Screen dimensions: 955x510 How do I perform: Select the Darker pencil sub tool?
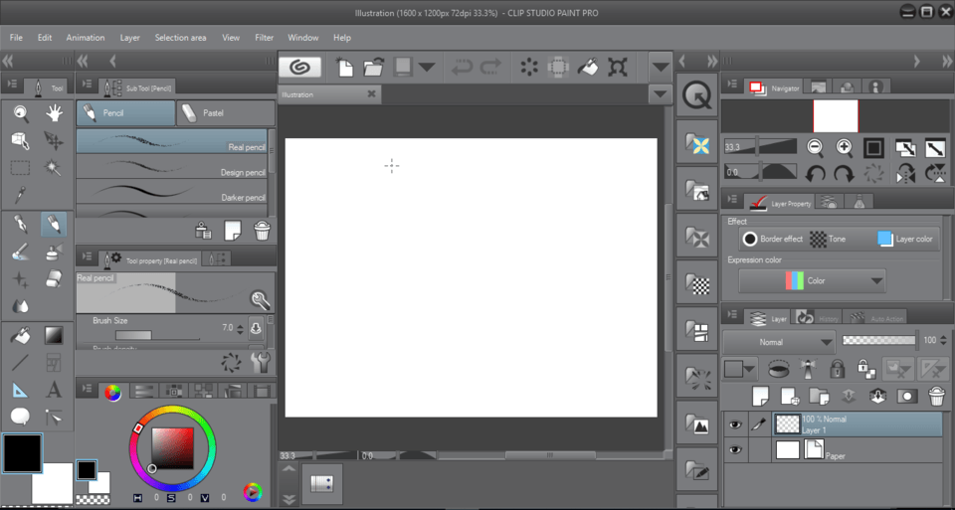pos(171,191)
